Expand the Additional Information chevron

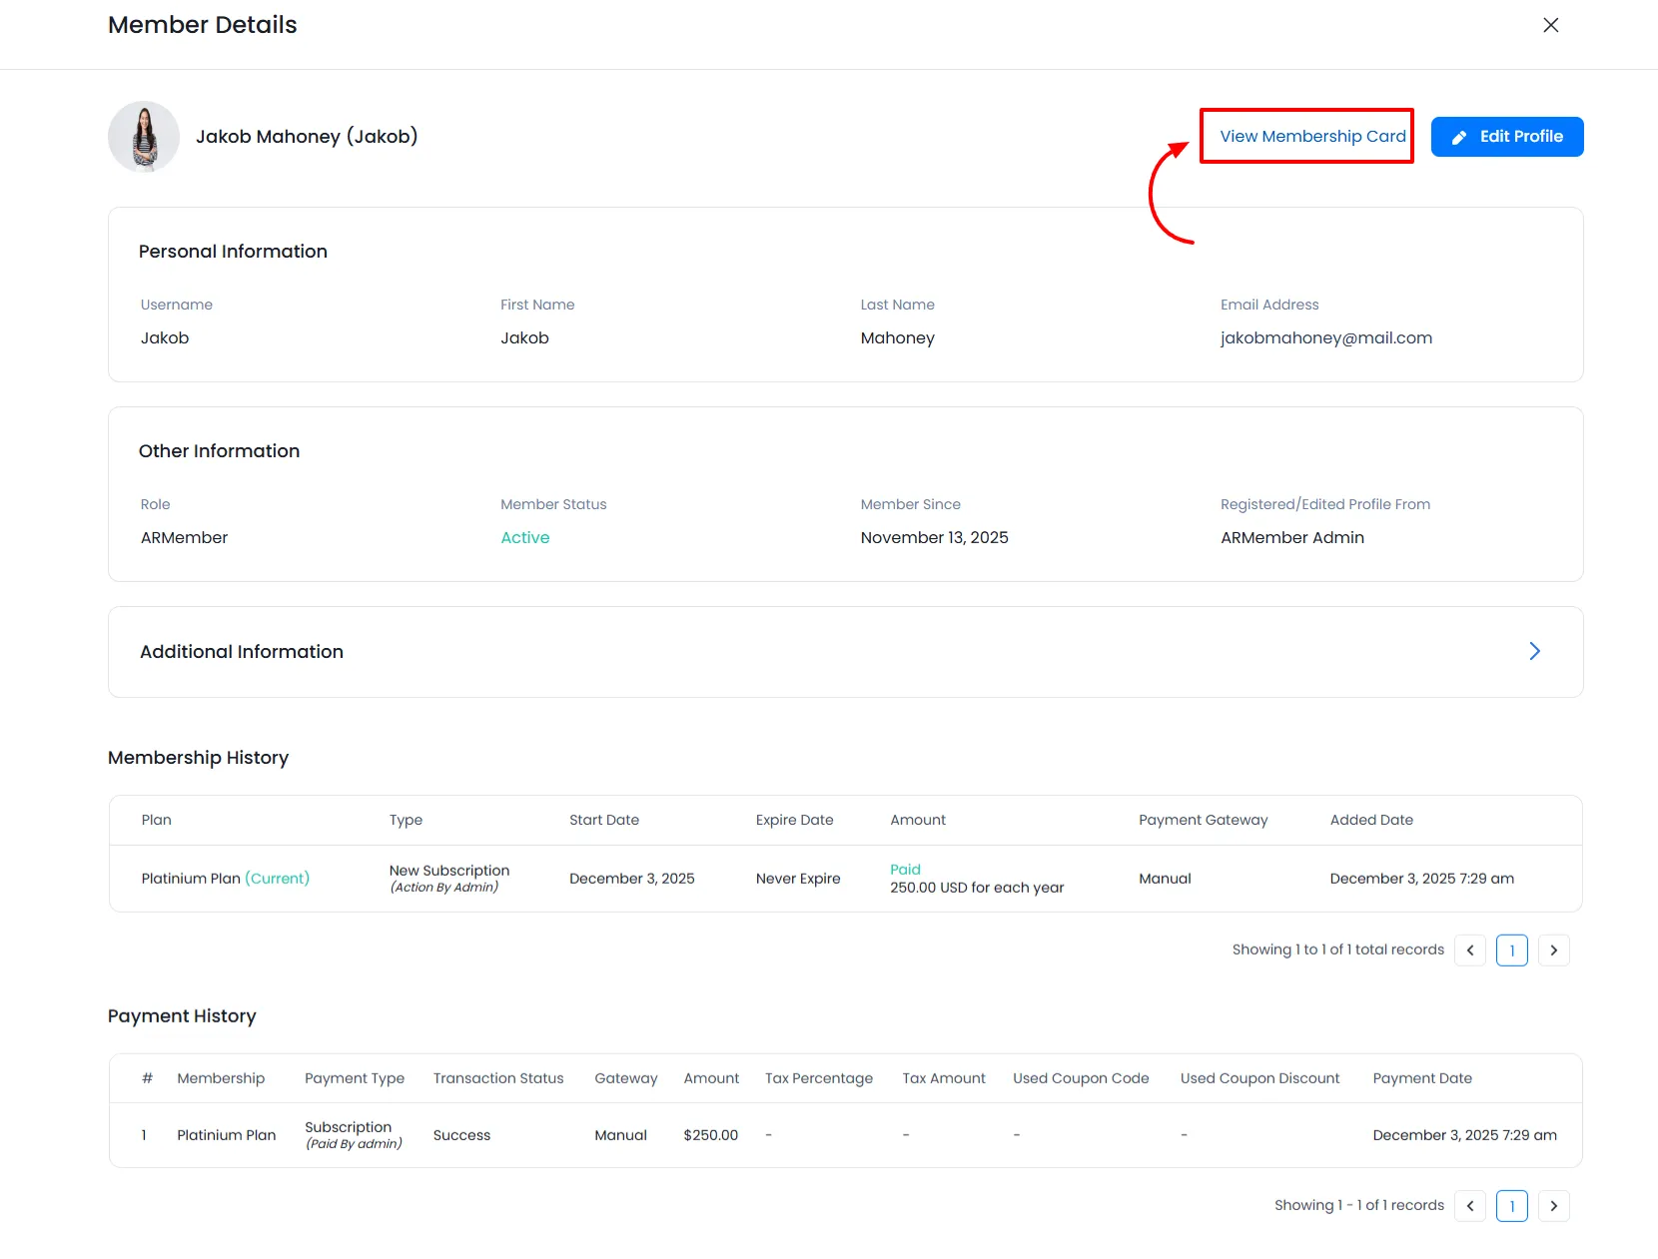click(x=1534, y=652)
